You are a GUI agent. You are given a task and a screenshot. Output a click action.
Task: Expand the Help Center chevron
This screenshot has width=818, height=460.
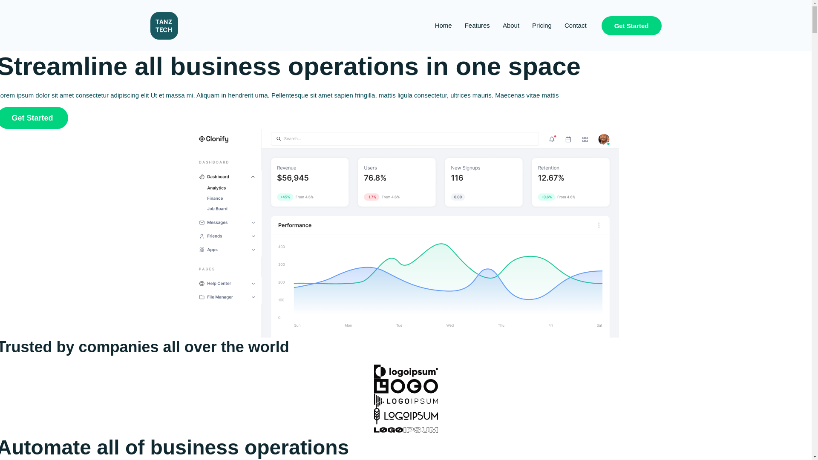pyautogui.click(x=253, y=284)
